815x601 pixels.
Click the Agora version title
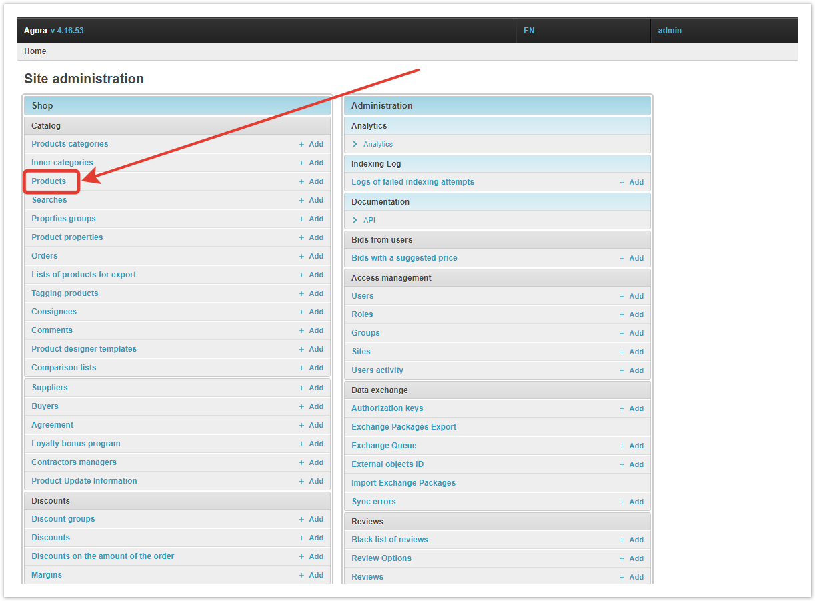tap(53, 31)
